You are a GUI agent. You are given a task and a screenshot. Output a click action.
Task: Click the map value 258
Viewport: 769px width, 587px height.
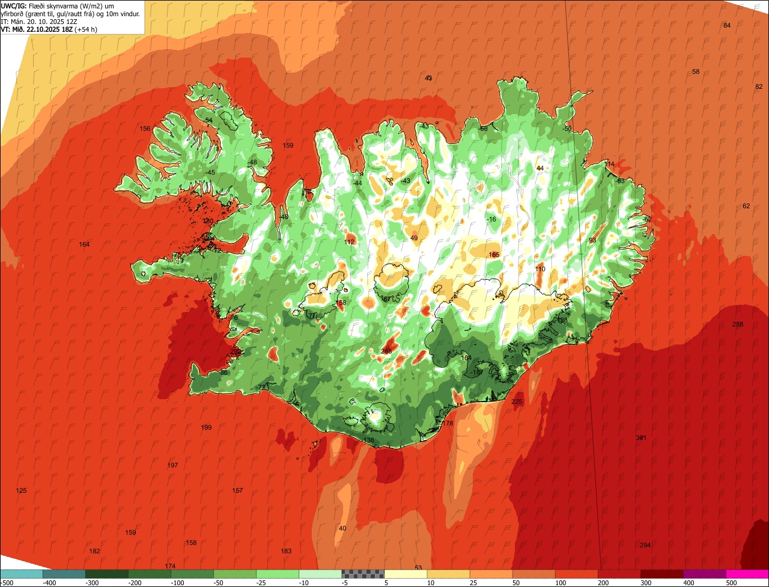pos(738,324)
